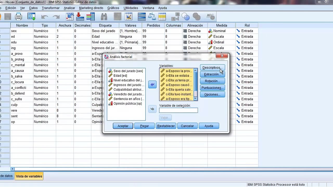The image size is (333, 187).
Task: Click the name cell 'a_conflicti'
Action: 22,88
